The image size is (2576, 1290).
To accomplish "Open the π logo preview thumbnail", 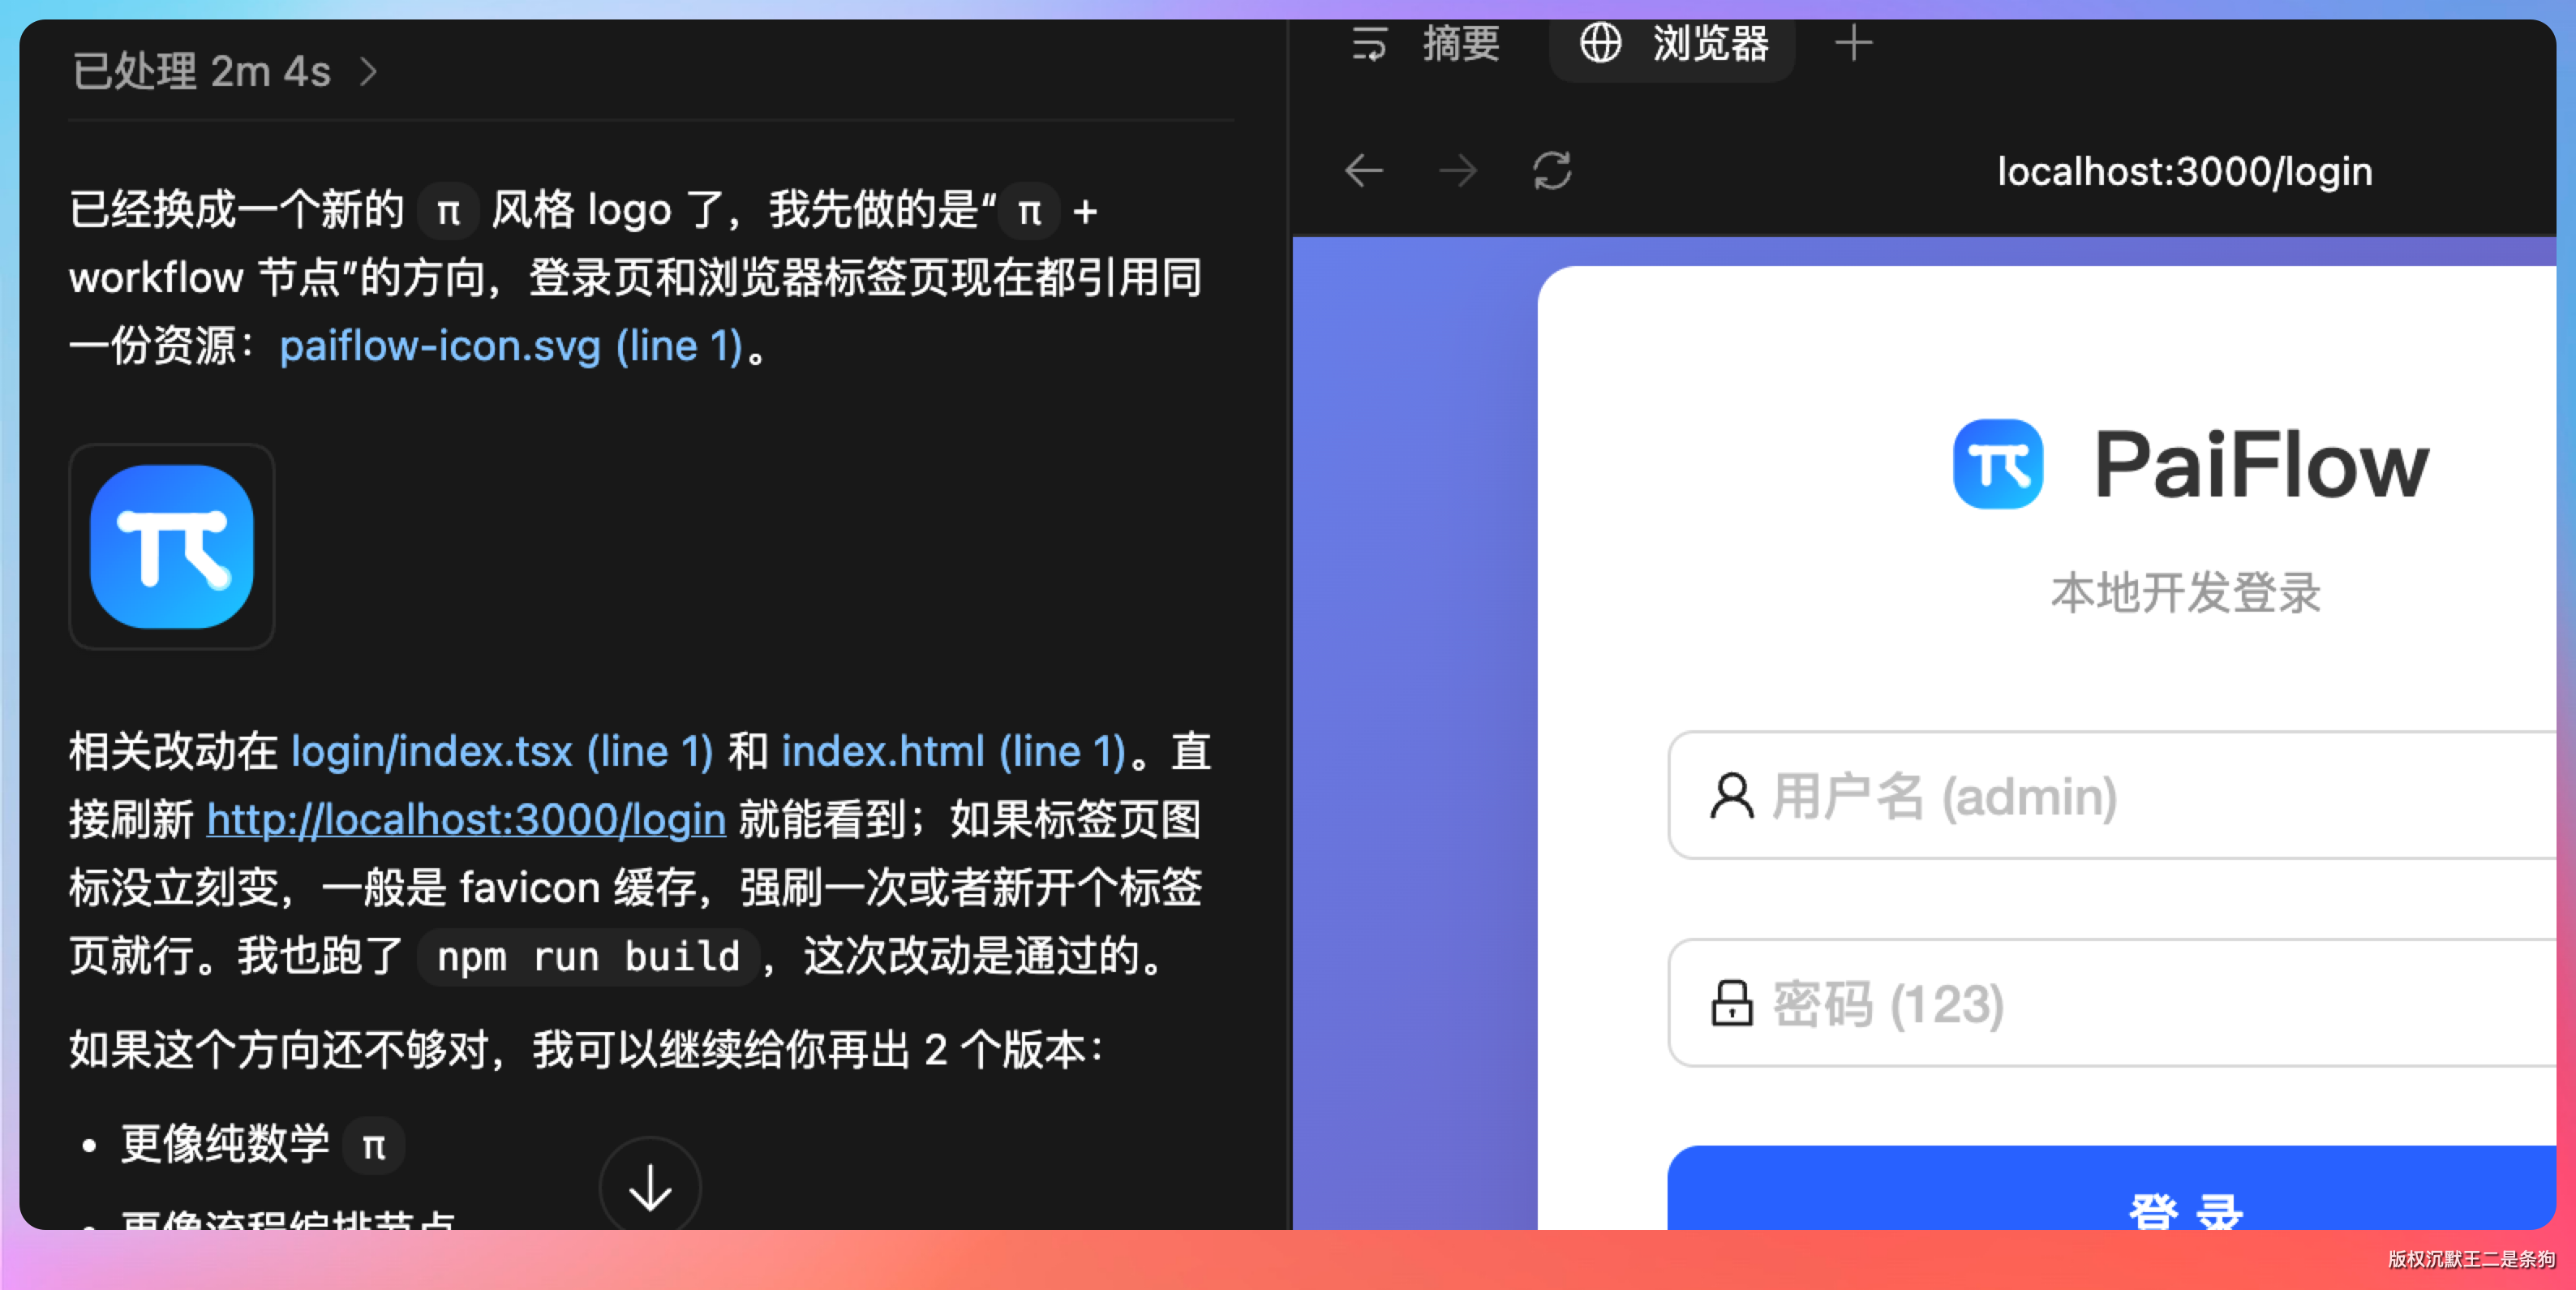I will tap(172, 546).
